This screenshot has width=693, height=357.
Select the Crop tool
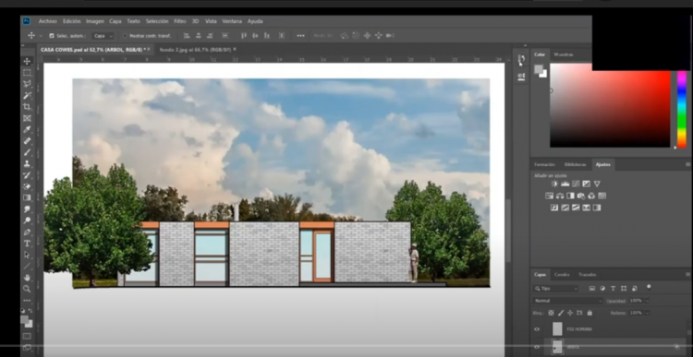(27, 107)
